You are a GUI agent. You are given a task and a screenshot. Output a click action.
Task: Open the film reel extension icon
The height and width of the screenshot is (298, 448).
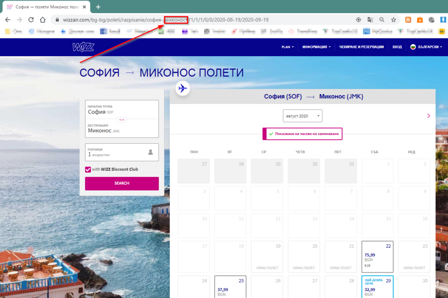point(432,20)
